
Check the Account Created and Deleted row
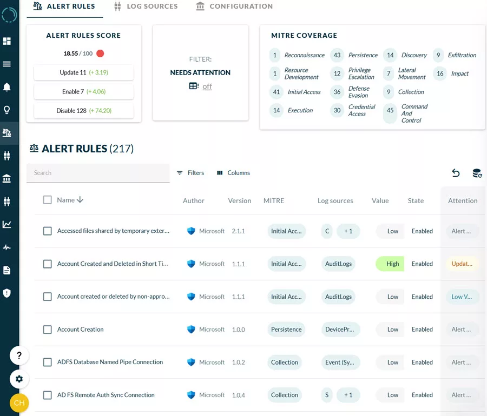click(x=48, y=264)
